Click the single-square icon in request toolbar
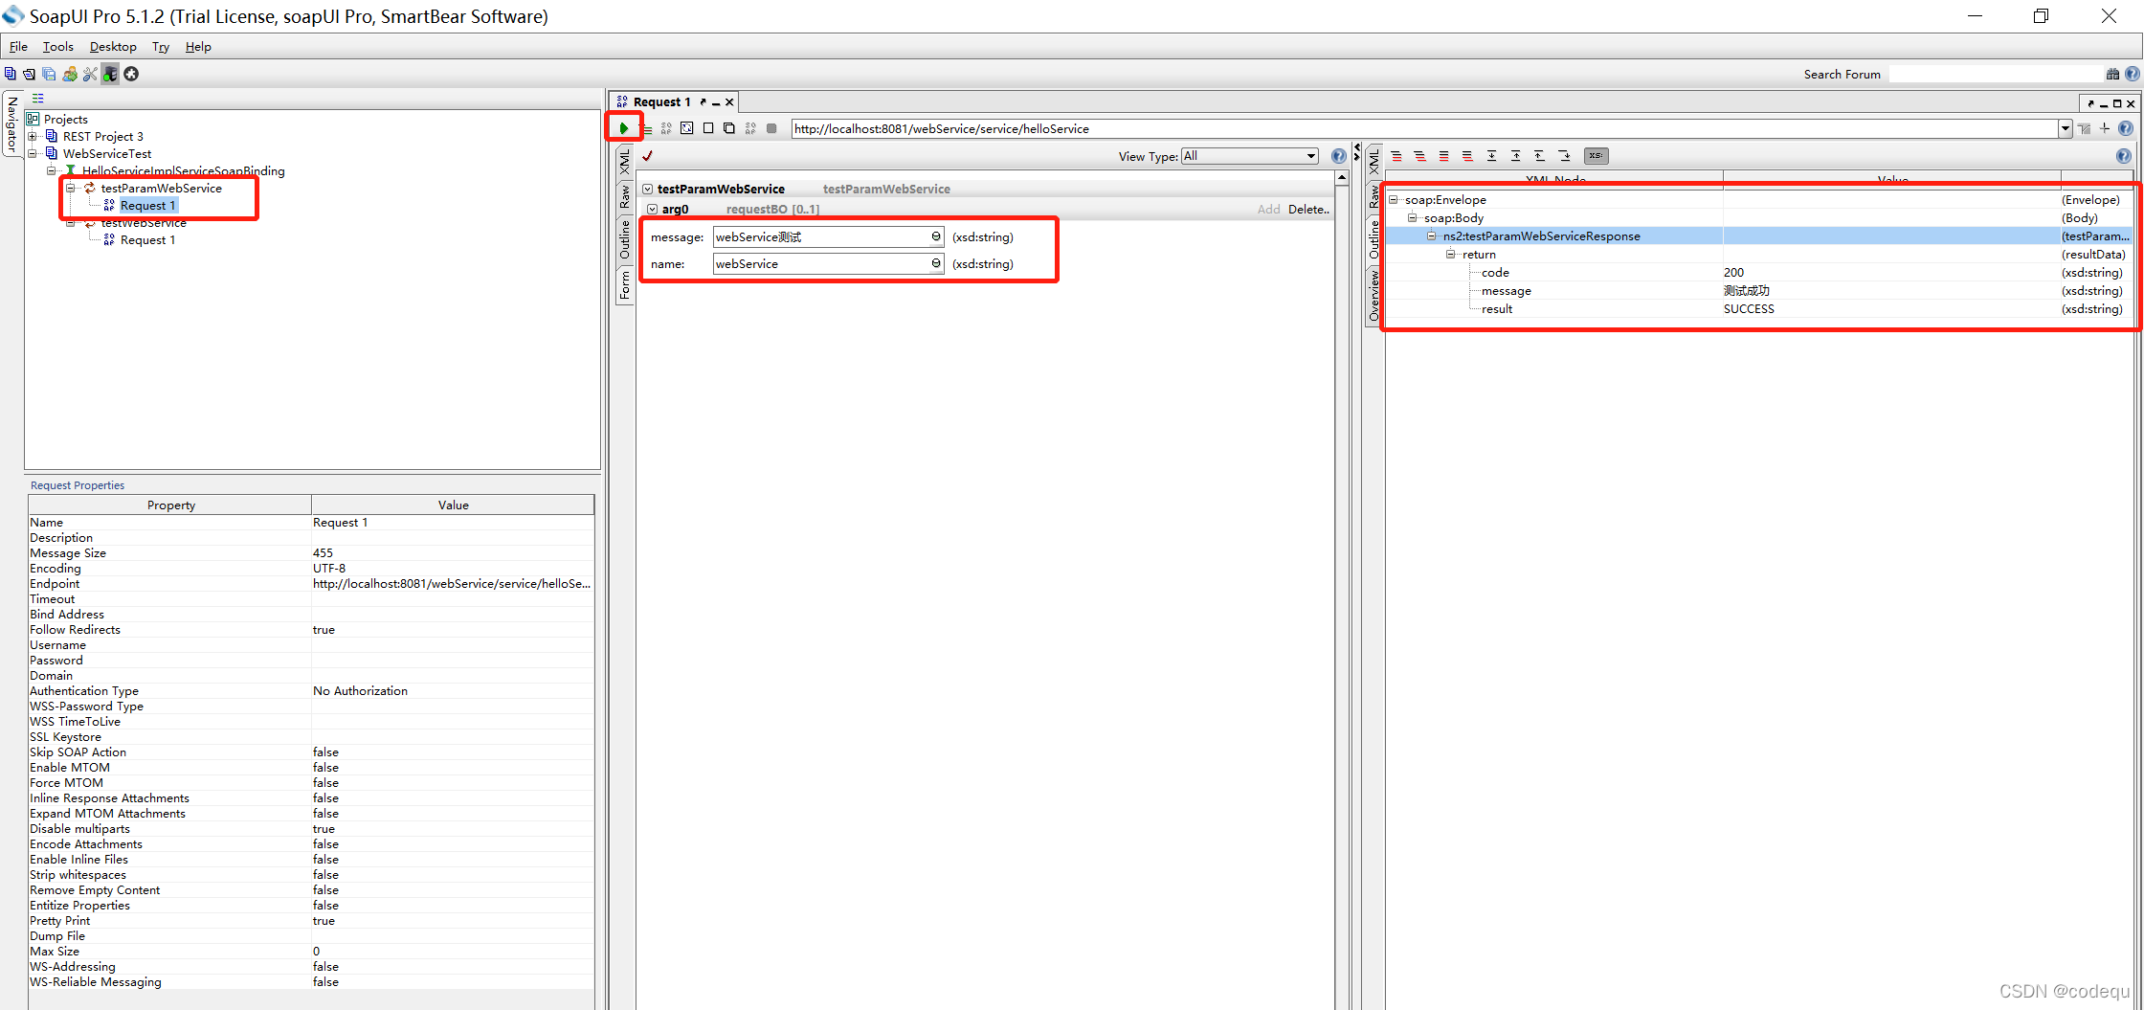The image size is (2144, 1010). pos(708,128)
